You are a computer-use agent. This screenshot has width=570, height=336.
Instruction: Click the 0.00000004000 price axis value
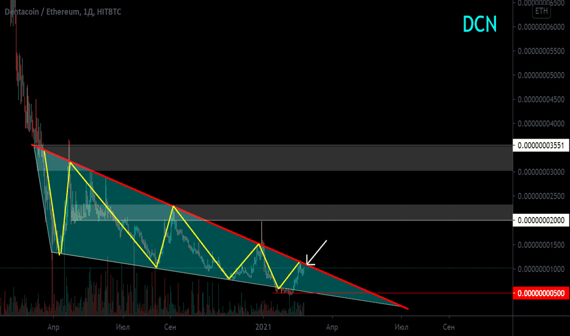[x=541, y=124]
